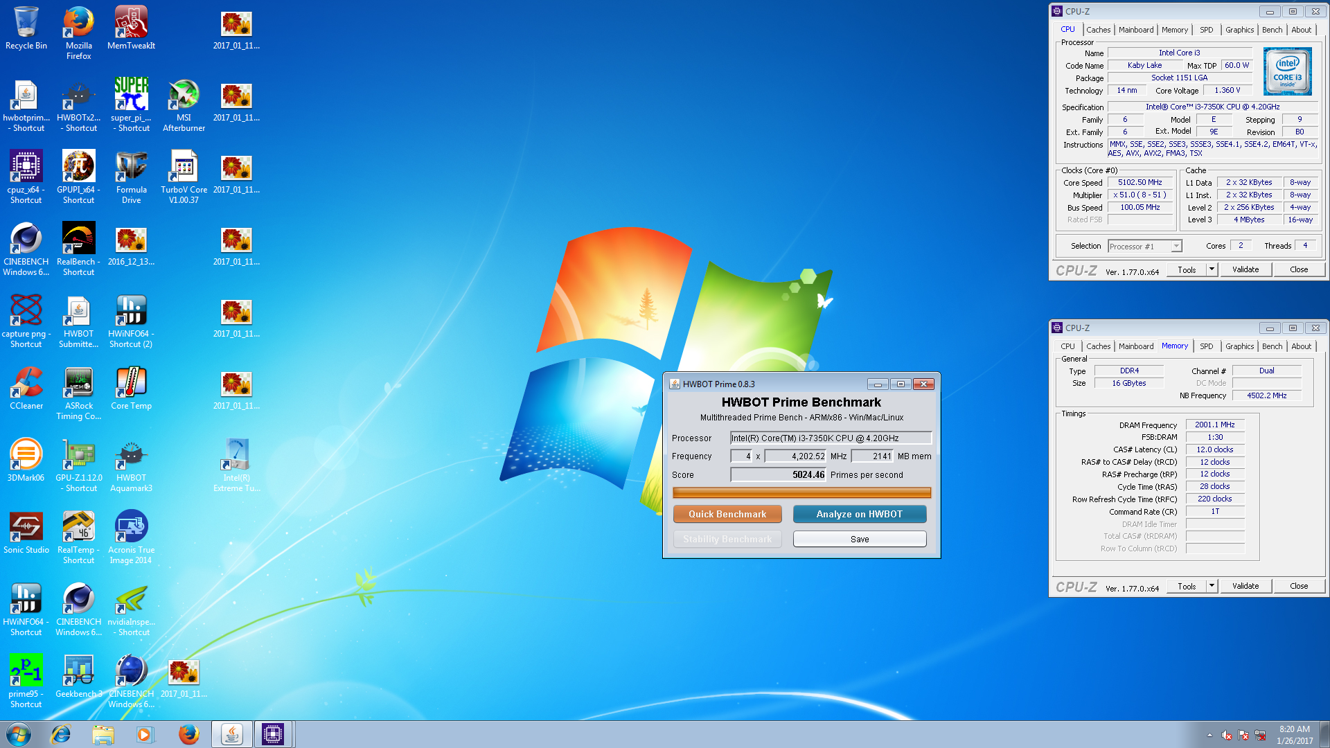Viewport: 1330px width, 748px height.
Task: Expand Tools dropdown arrow in lower CPU-Z
Action: (x=1212, y=586)
